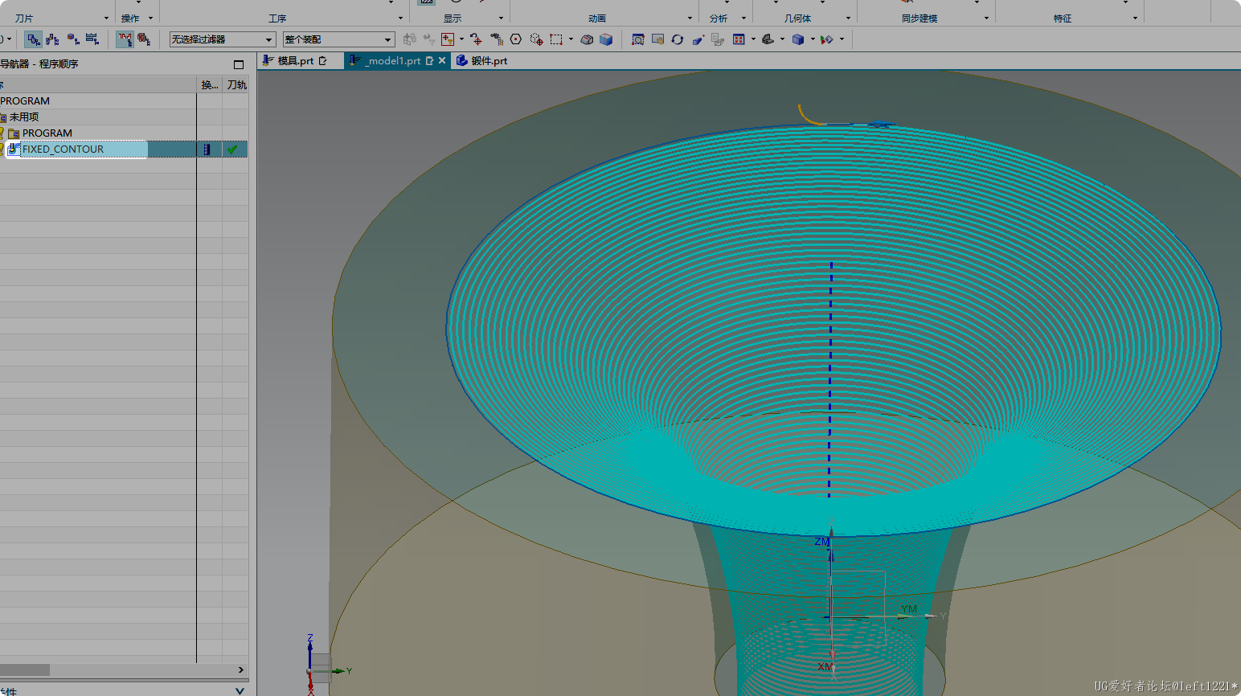Switch to the 锻件.prt tab
This screenshot has height=696, width=1241.
[x=482, y=61]
